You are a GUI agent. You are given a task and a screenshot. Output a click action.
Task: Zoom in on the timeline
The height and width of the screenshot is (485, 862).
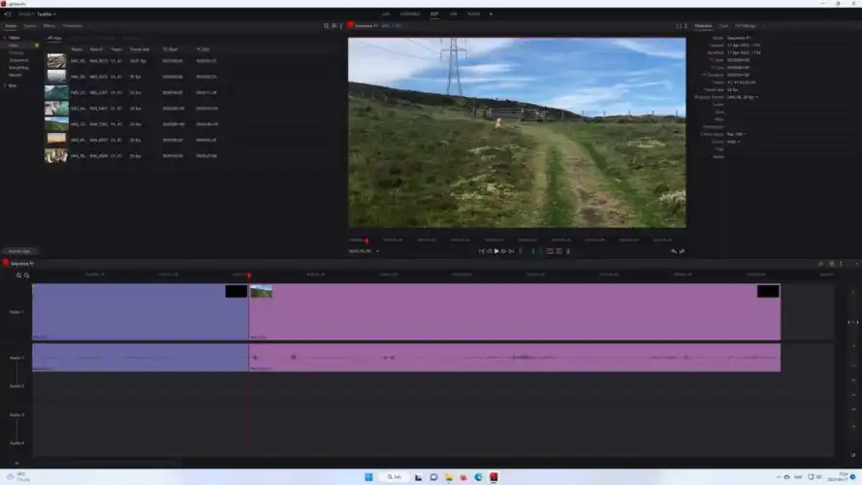click(18, 275)
